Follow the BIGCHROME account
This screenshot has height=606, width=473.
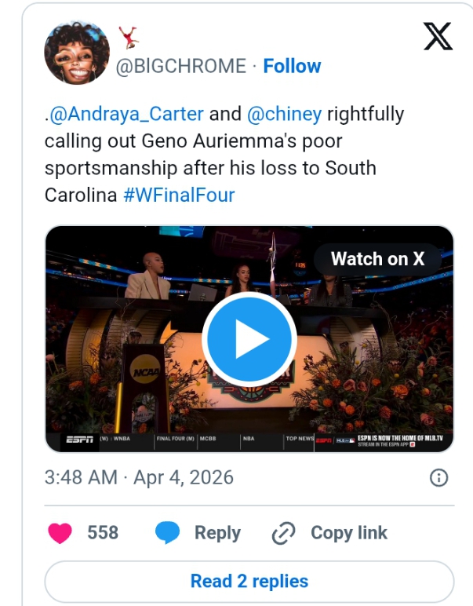[x=292, y=66]
